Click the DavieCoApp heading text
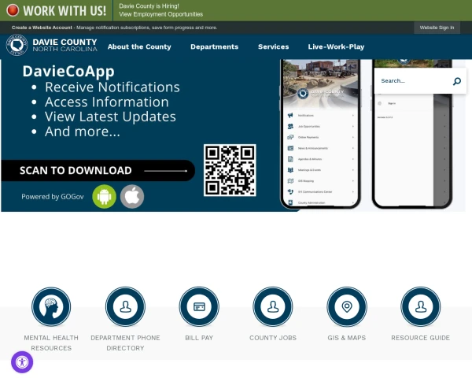The width and height of the screenshot is (472, 378). 68,72
